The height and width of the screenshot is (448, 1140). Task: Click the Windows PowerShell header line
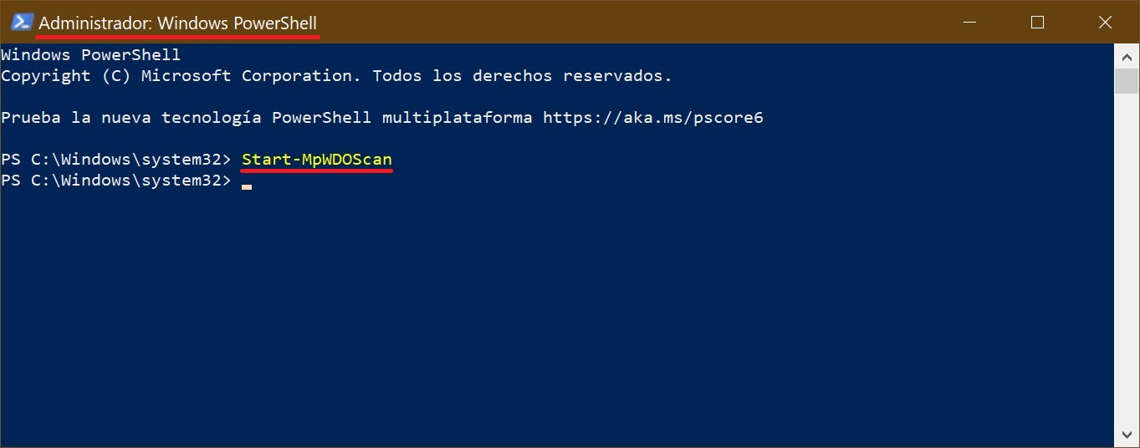point(91,55)
